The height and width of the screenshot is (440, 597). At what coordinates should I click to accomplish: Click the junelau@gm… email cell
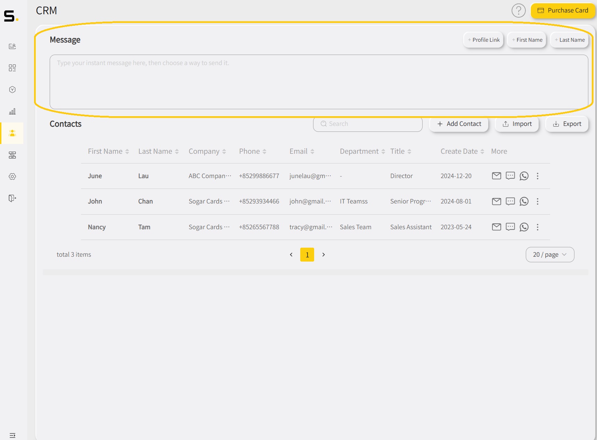[x=310, y=176]
